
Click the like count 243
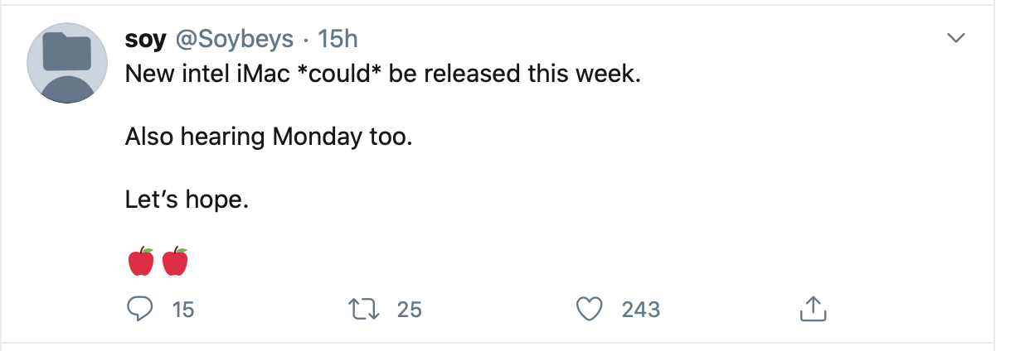point(640,310)
